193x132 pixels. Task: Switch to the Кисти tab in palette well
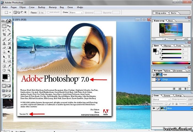click(x=173, y=13)
